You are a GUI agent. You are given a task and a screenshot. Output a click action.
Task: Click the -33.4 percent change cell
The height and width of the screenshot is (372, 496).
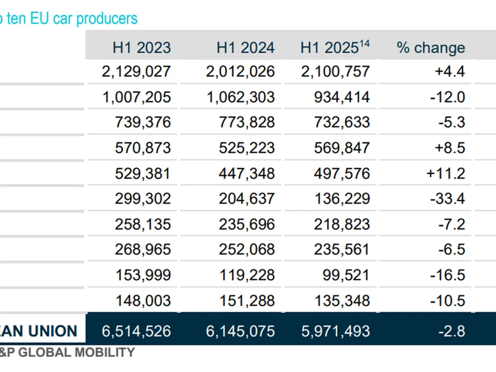coord(447,199)
